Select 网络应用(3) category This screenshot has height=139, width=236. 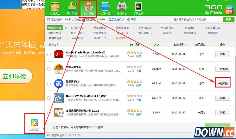55,33
